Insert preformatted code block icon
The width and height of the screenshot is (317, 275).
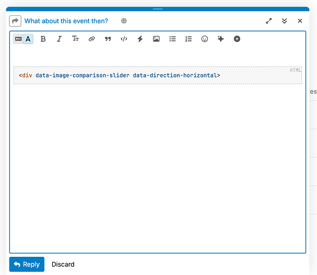point(124,39)
